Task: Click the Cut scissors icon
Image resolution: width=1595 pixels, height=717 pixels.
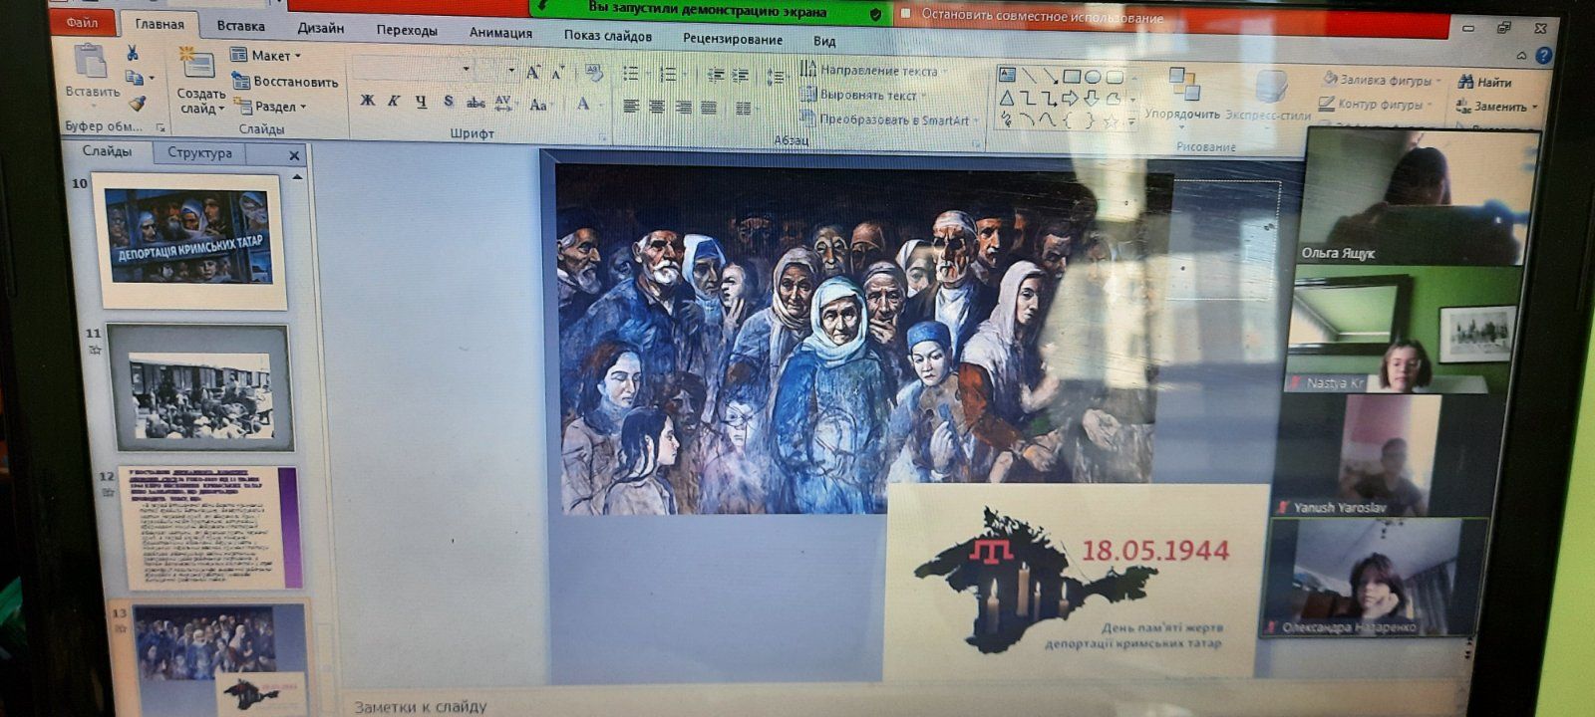Action: (133, 53)
